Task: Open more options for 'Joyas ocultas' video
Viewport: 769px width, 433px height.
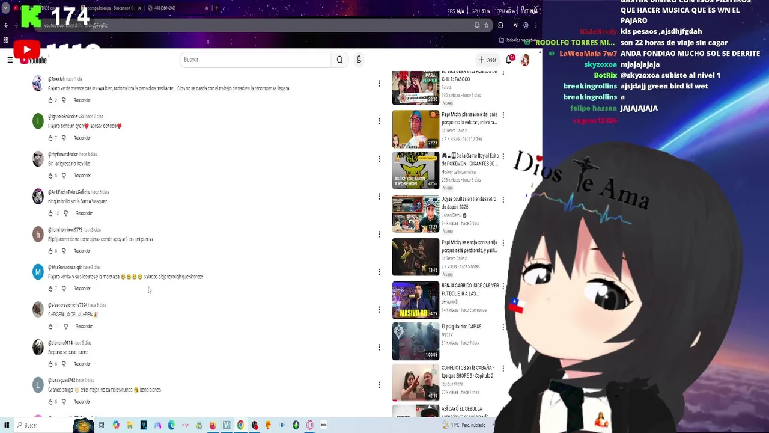Action: [x=503, y=200]
